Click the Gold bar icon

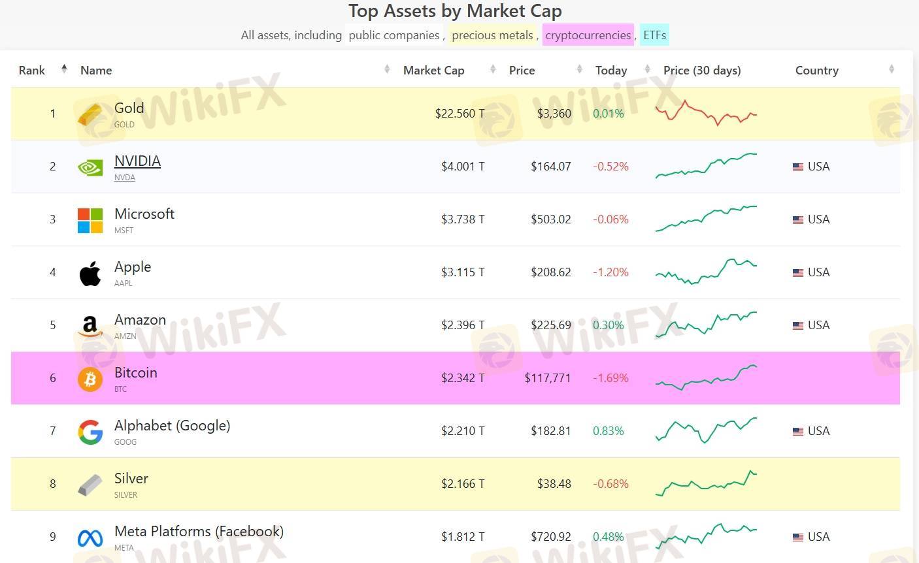[x=90, y=114]
